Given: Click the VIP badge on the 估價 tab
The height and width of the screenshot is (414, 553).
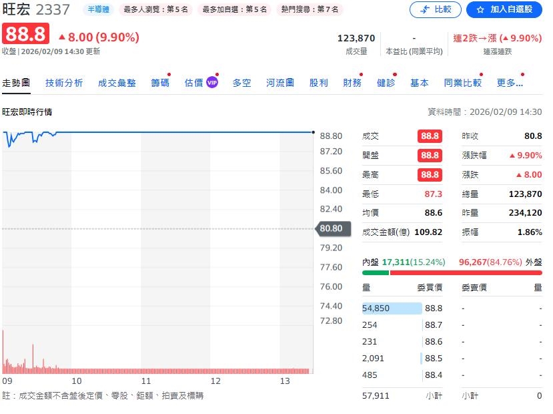Looking at the screenshot, I should tap(211, 83).
